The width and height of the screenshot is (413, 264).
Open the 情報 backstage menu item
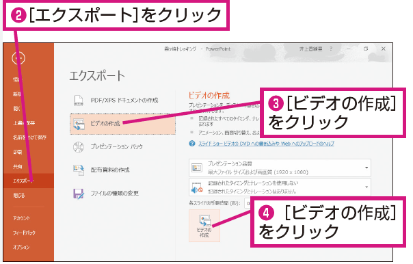tap(18, 79)
